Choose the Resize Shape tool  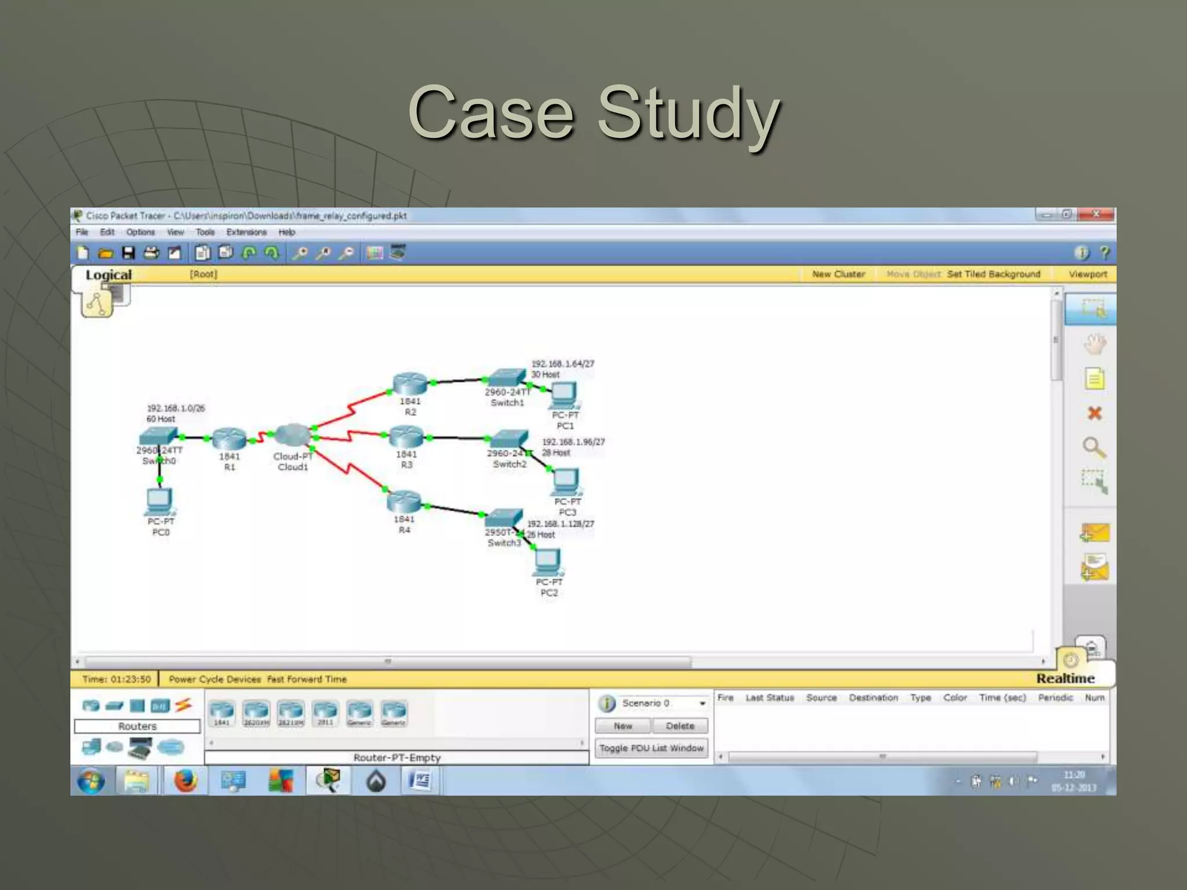coord(1094,482)
